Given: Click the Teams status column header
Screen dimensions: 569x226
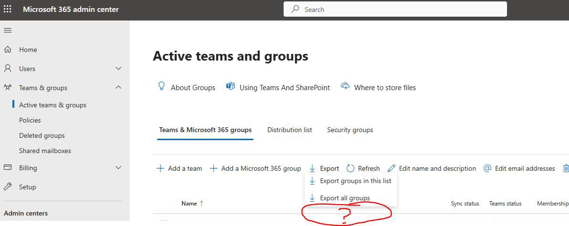Looking at the screenshot, I should pyautogui.click(x=505, y=204).
